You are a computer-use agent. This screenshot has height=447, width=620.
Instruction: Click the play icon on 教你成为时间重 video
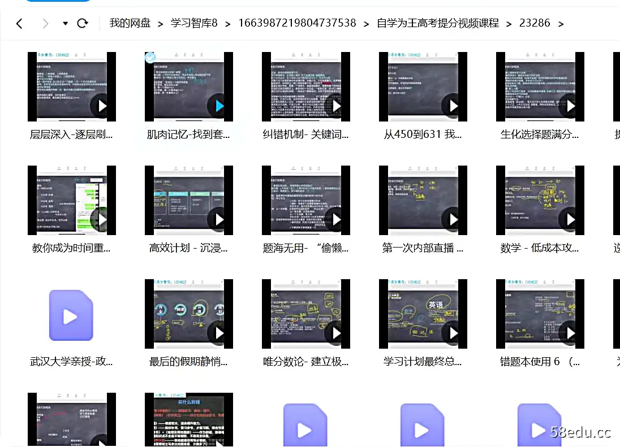(x=102, y=219)
